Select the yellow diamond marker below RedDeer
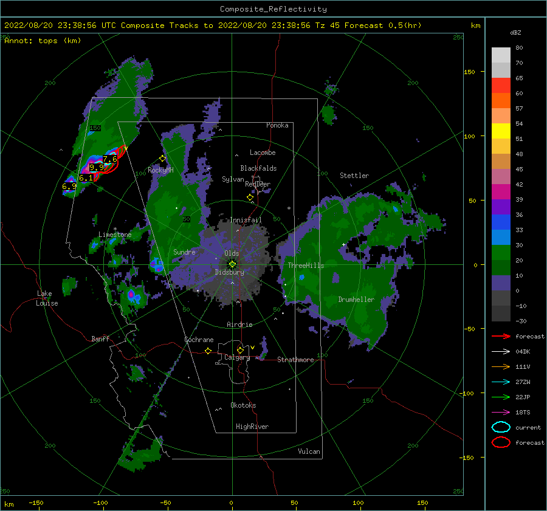The height and width of the screenshot is (511, 547). 250,197
